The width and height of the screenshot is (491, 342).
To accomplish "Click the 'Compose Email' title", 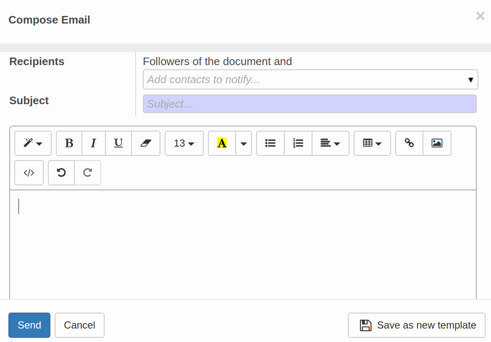I will [49, 20].
